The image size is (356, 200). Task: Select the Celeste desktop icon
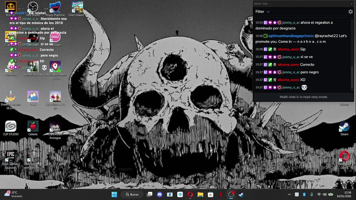tap(33, 128)
